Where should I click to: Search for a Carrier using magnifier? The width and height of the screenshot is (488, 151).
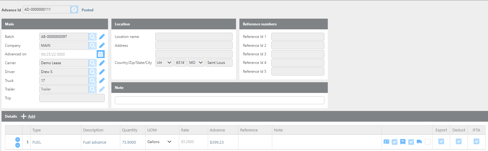tap(92, 63)
